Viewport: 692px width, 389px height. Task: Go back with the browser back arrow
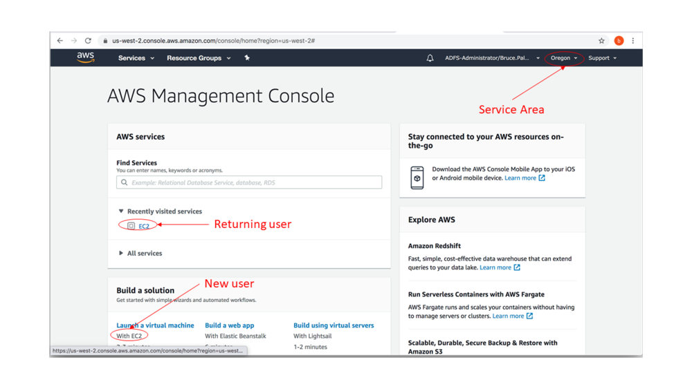(x=60, y=41)
